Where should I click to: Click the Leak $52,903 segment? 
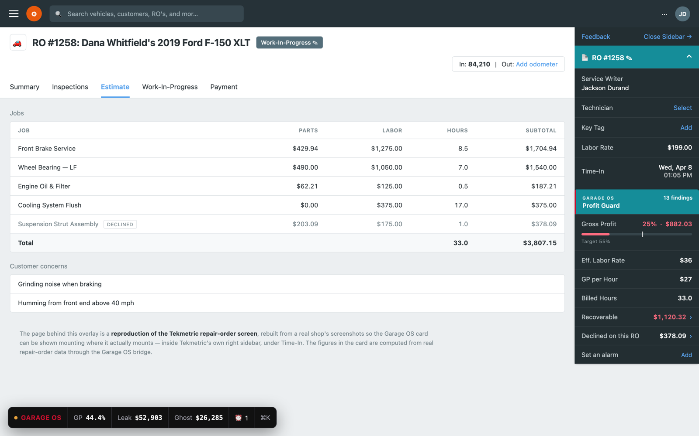pos(140,418)
